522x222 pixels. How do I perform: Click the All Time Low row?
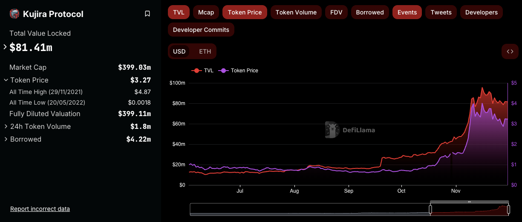click(80, 102)
